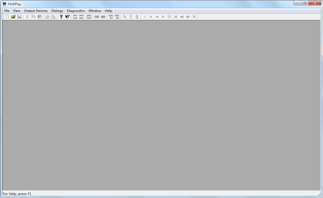This screenshot has width=323, height=198.
Task: Click the Stop square playback button
Action: click(x=157, y=17)
